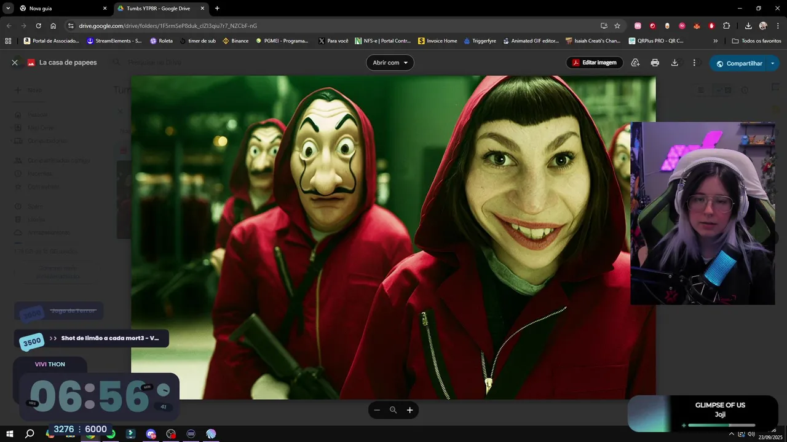Click the Editar imagem button

[x=595, y=63]
